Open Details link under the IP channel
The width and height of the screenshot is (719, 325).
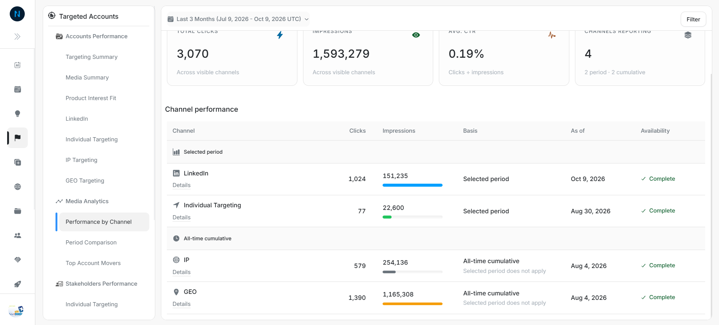pos(182,272)
